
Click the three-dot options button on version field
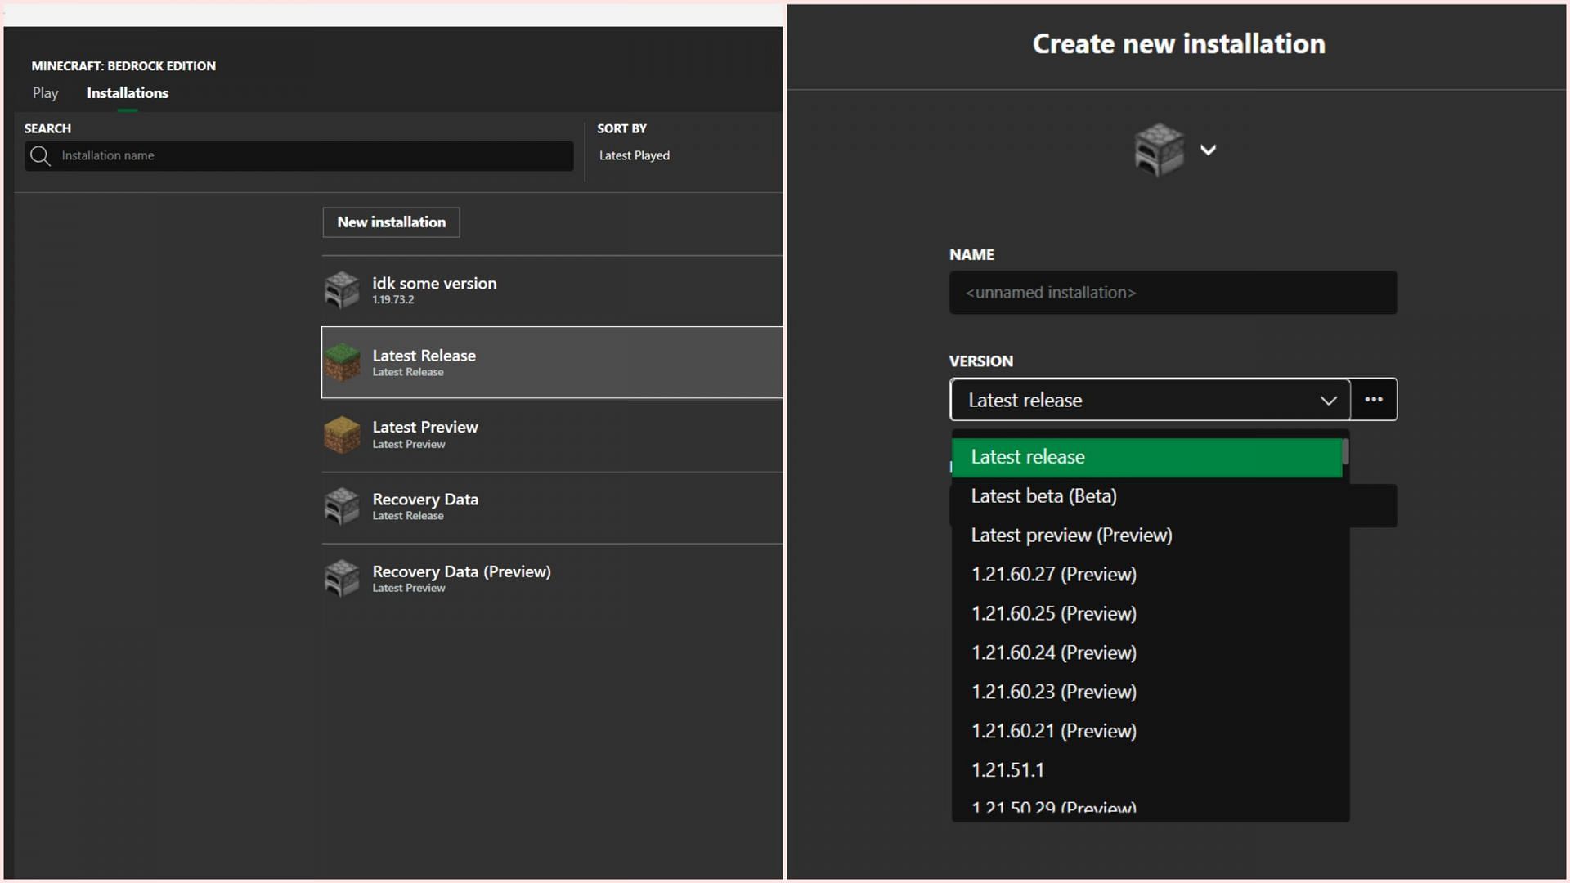(1374, 399)
